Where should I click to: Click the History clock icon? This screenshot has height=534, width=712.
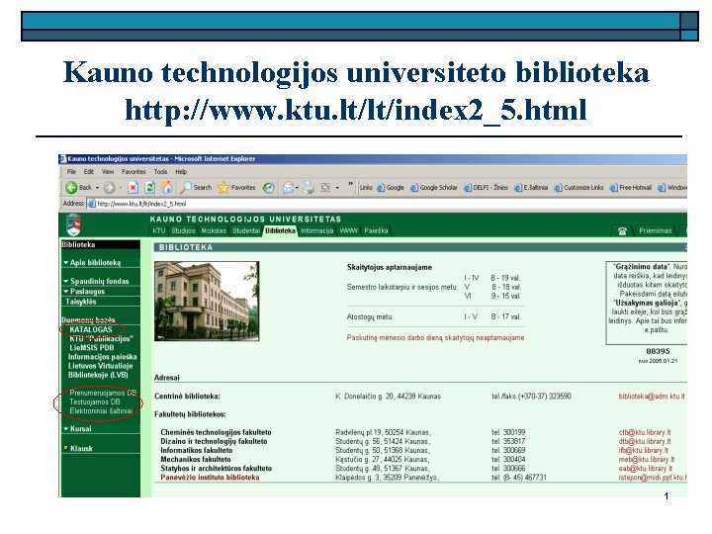(x=268, y=187)
